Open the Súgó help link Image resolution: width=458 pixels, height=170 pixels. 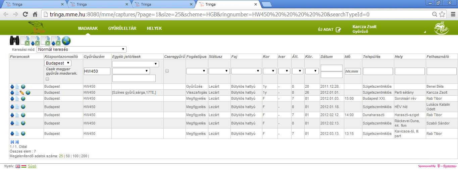[x=32, y=166]
